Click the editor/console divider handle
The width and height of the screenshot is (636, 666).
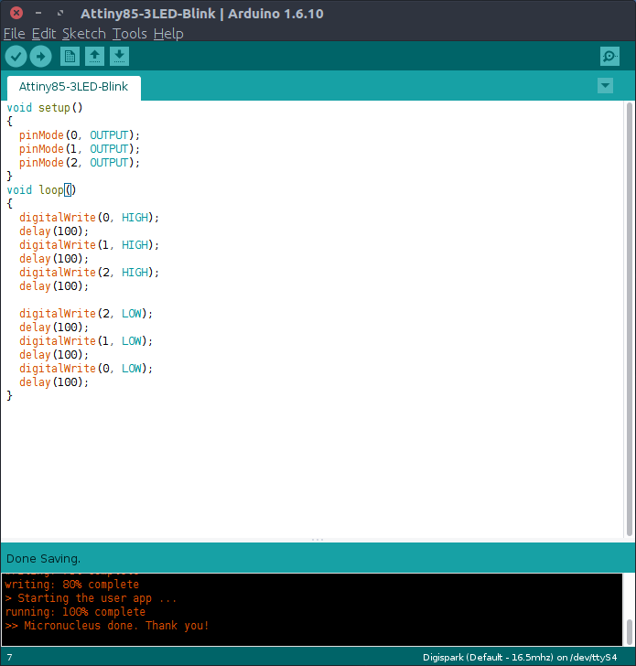(x=318, y=540)
